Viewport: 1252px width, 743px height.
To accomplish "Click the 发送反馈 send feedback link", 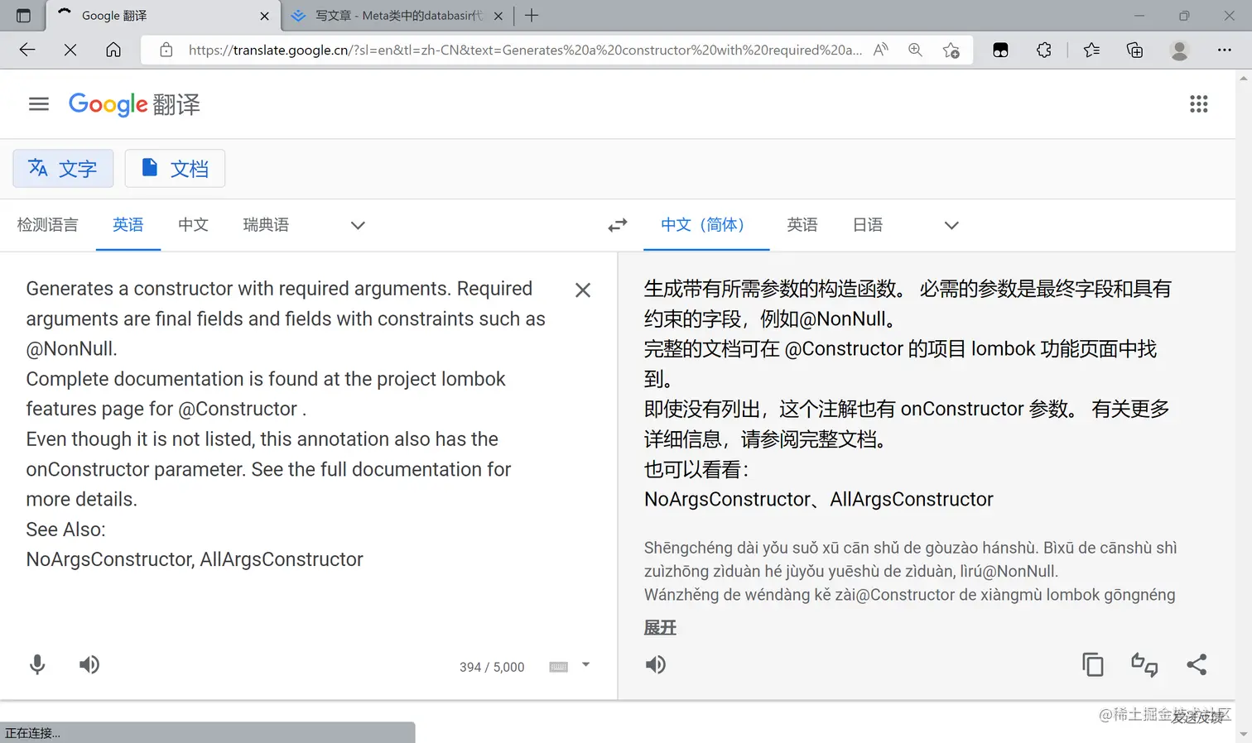I will coord(1197,717).
